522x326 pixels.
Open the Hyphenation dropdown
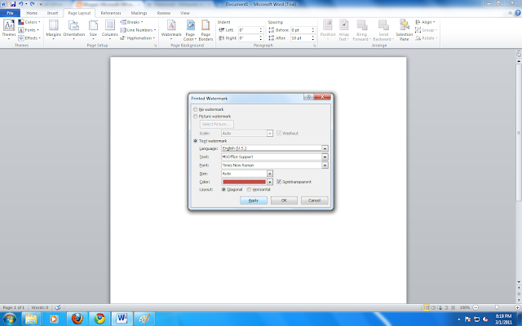click(x=138, y=38)
